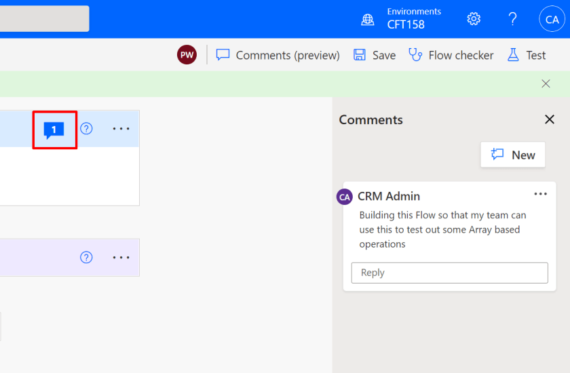Open Settings via the gear icon
Viewport: 570px width, 373px height.
tap(474, 19)
